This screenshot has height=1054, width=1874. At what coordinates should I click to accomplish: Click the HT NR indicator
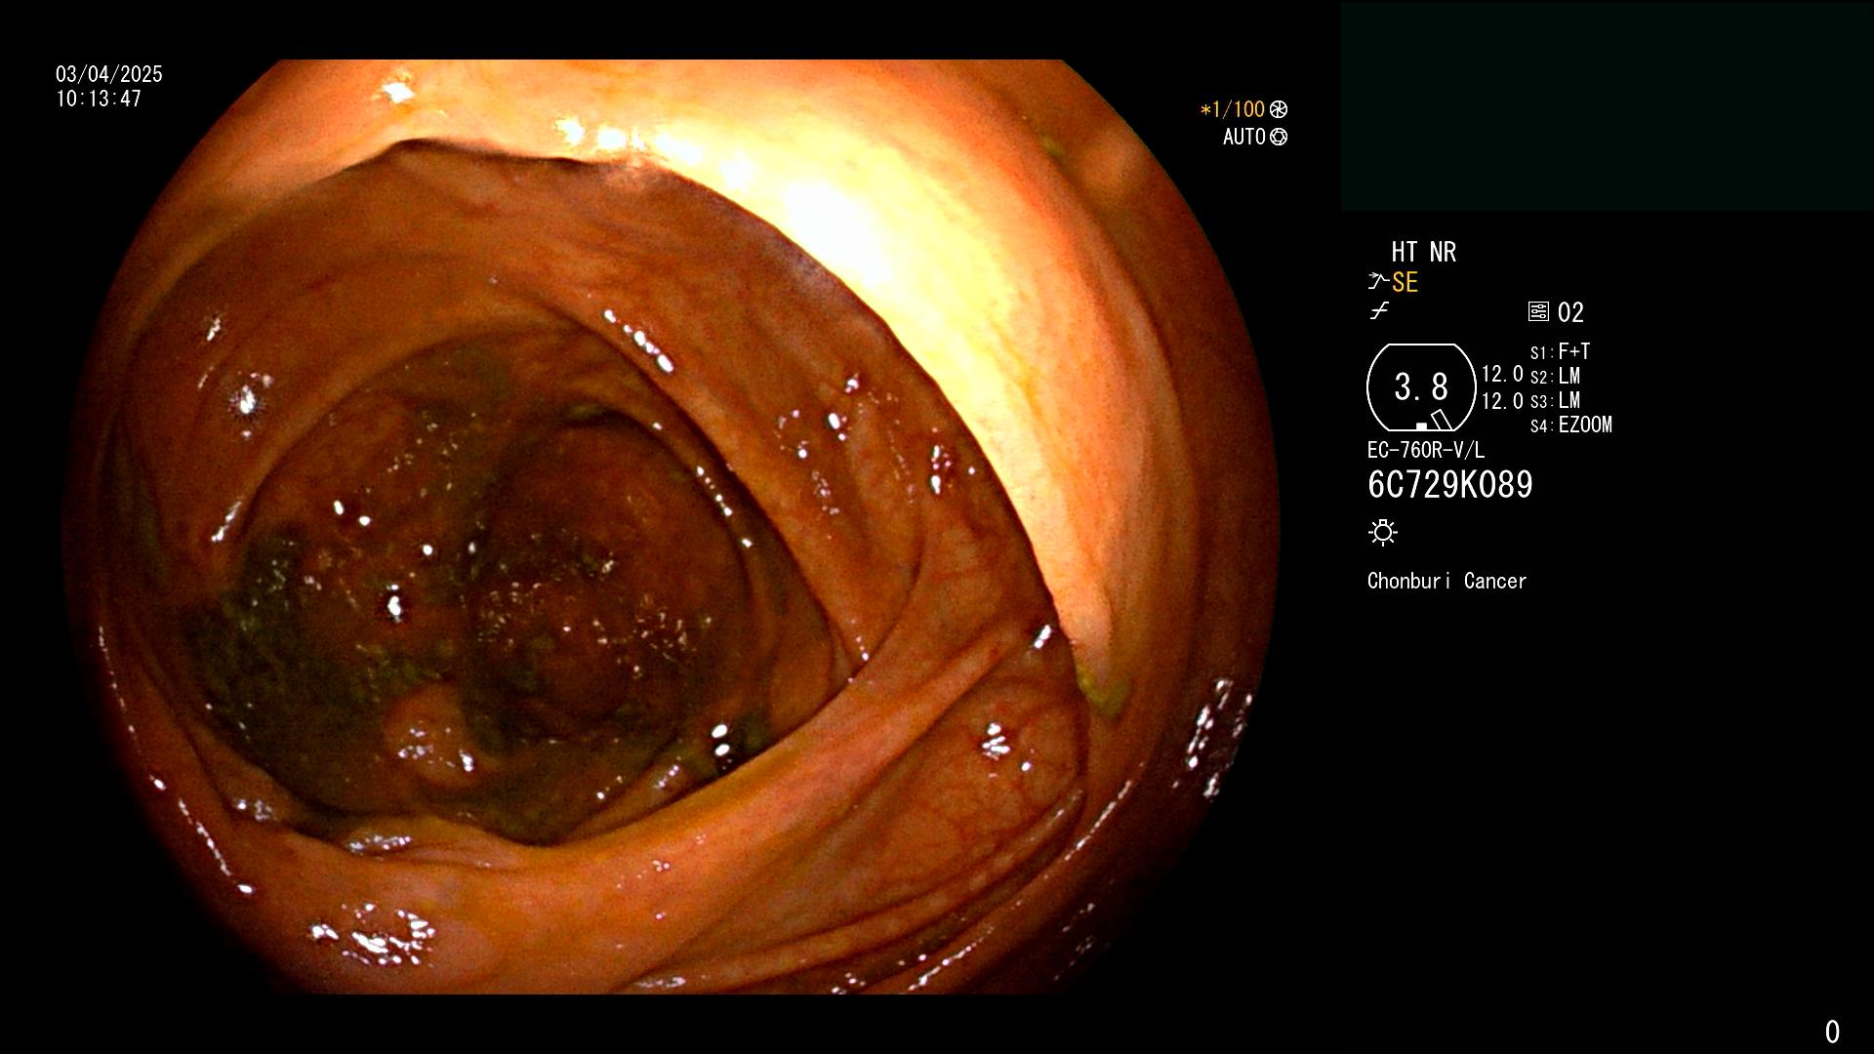tap(1424, 252)
